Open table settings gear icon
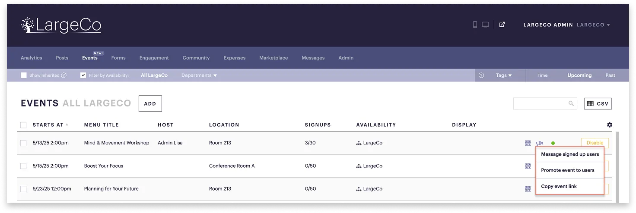The height and width of the screenshot is (213, 636). coord(610,125)
